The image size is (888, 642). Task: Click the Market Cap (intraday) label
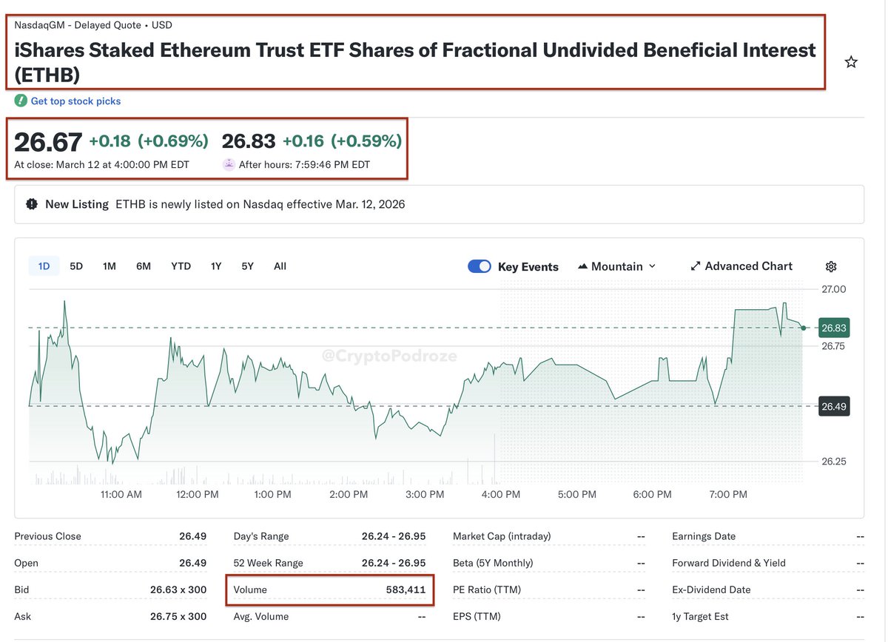502,536
